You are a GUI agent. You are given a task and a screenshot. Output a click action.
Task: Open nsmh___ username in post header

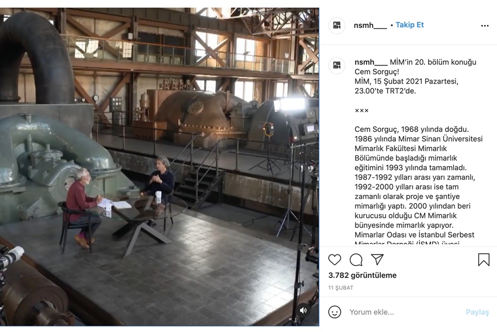pyautogui.click(x=370, y=25)
